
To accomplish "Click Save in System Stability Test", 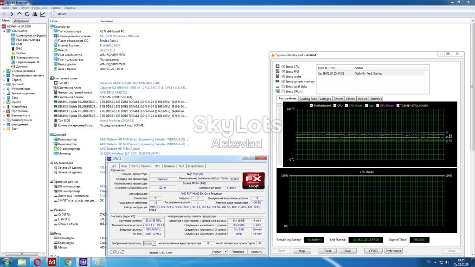I will [x=347, y=251].
